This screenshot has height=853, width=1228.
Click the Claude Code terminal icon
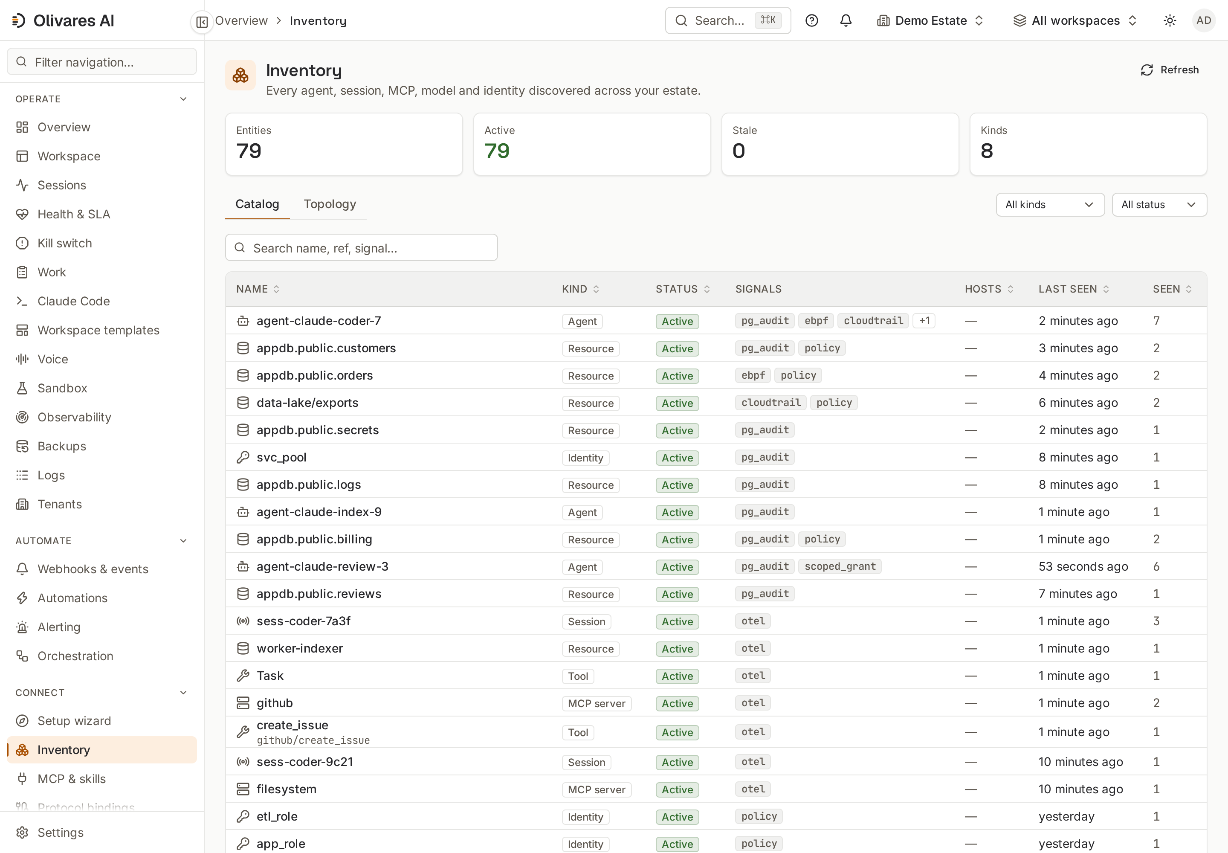point(22,301)
